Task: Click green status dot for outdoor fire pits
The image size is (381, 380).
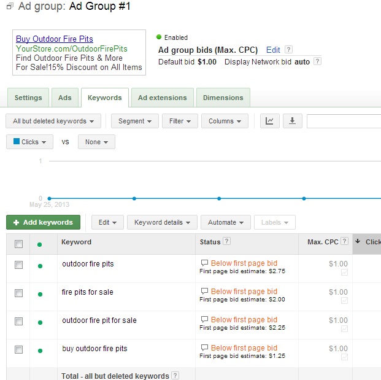Action: (x=40, y=266)
